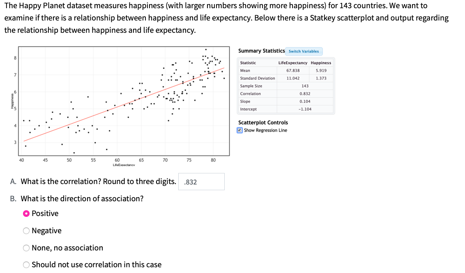This screenshot has height=273, width=465.
Task: Select the None, no association option
Action: point(26,248)
